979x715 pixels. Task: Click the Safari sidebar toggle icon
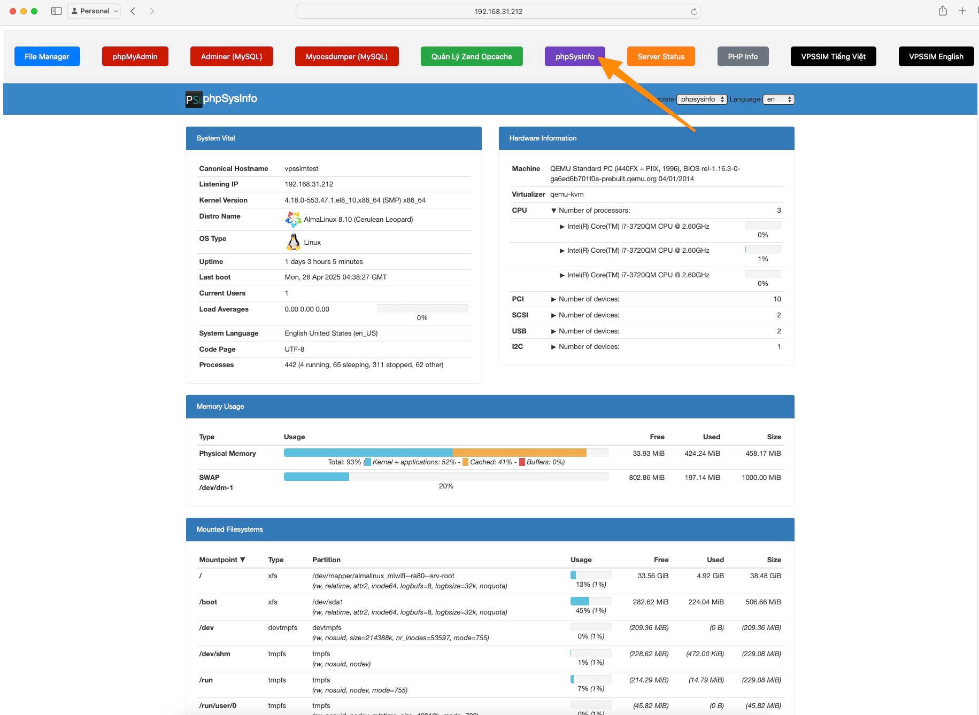click(x=56, y=11)
